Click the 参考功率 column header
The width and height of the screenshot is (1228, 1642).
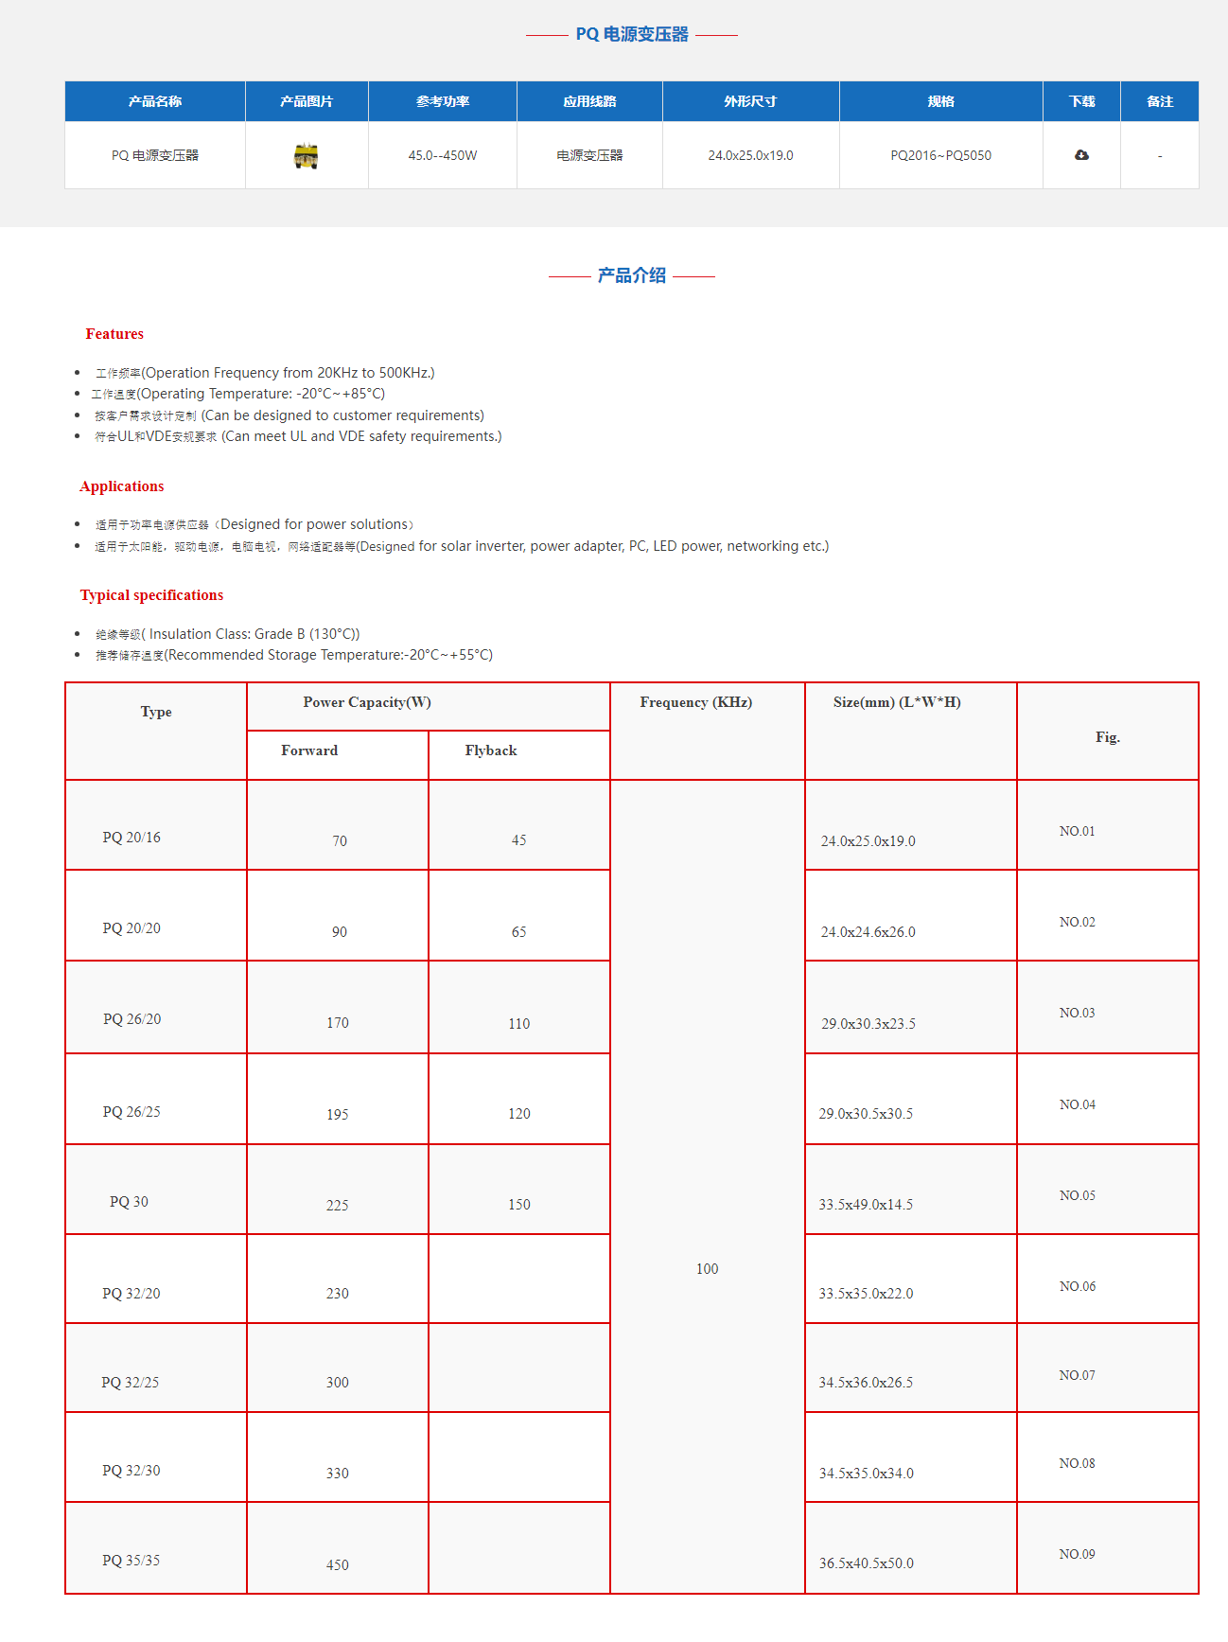coord(443,101)
